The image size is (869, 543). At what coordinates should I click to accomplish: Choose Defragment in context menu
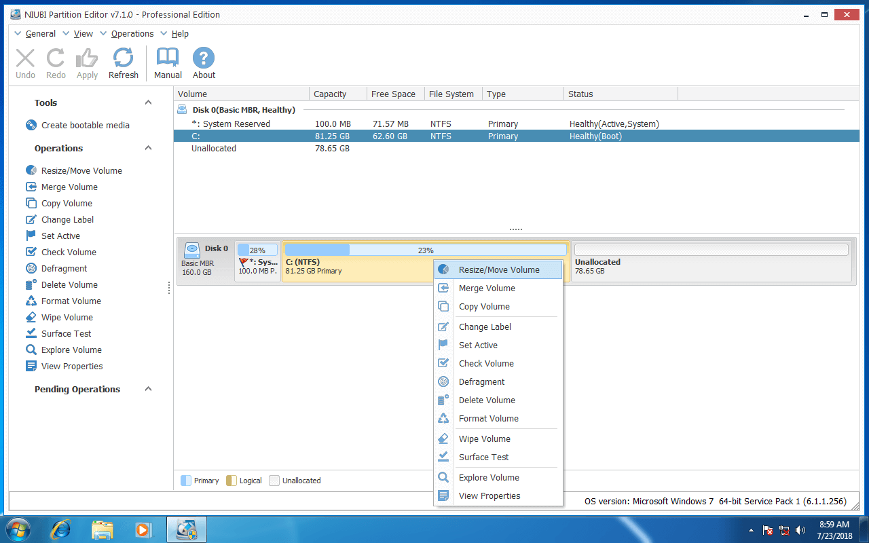(498, 381)
